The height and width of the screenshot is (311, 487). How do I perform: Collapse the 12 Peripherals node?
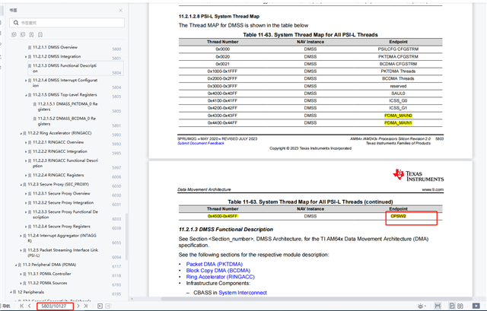pos(11,293)
